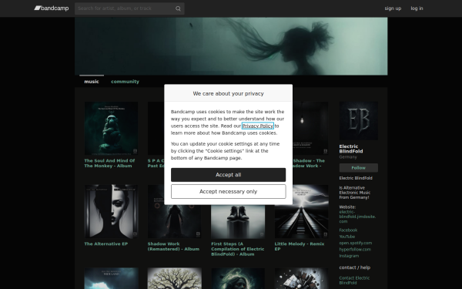Open the sign up link
This screenshot has width=462, height=289.
click(393, 8)
